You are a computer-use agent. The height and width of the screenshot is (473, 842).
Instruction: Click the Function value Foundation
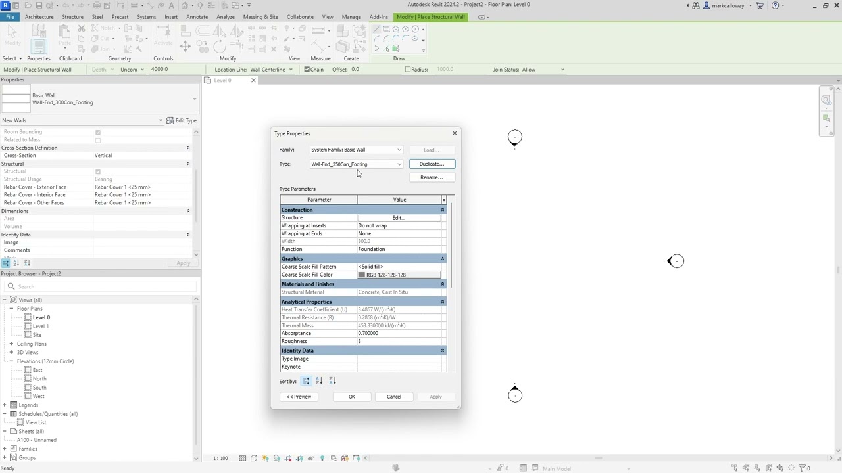coord(399,249)
